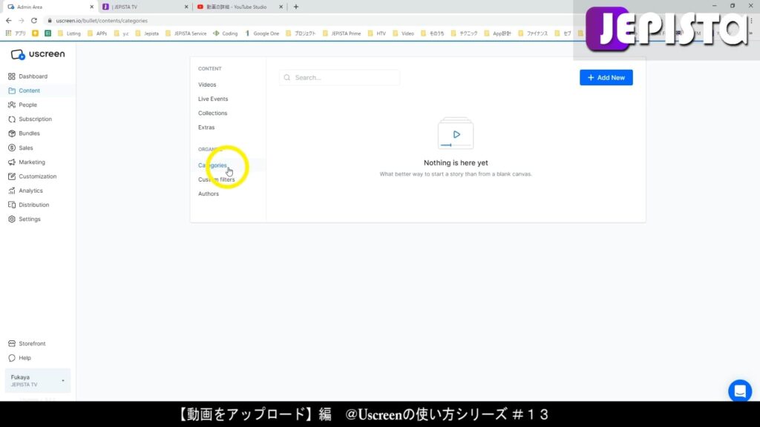The width and height of the screenshot is (760, 427).
Task: Open the Authors section
Action: coord(209,193)
